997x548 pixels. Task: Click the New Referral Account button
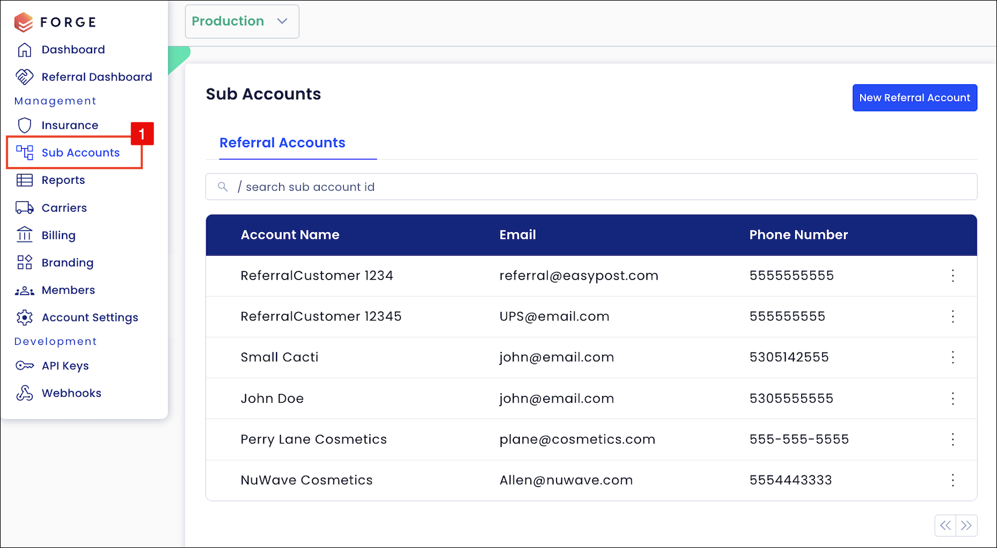(x=915, y=98)
